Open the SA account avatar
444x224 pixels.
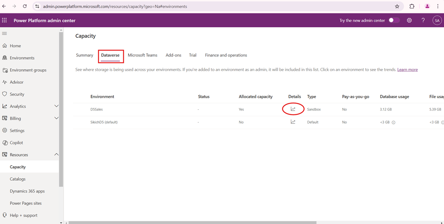(437, 20)
